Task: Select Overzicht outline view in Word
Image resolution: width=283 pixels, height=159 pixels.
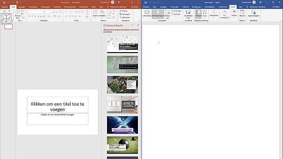Action: pos(176,11)
